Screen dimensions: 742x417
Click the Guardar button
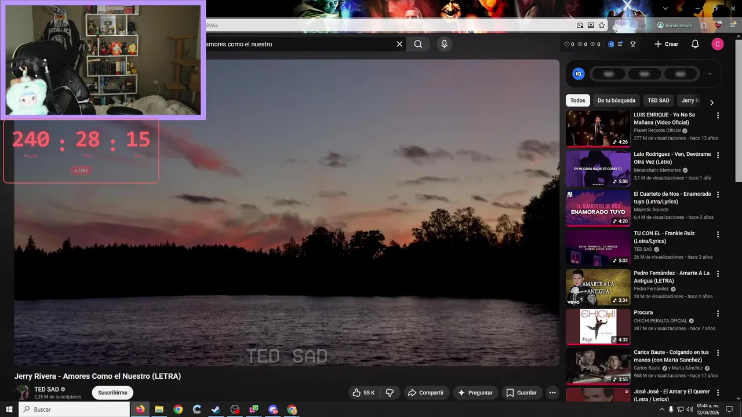coord(522,393)
